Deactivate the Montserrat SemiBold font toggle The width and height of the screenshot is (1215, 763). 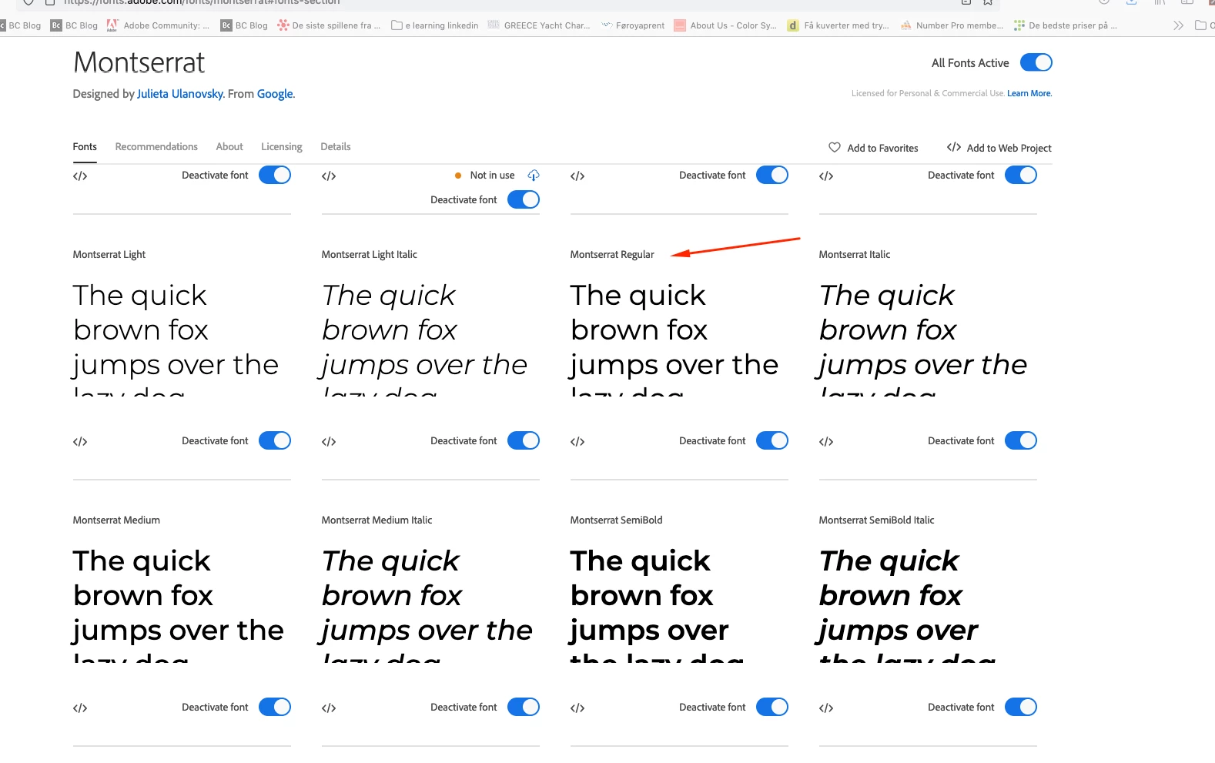[x=772, y=707]
